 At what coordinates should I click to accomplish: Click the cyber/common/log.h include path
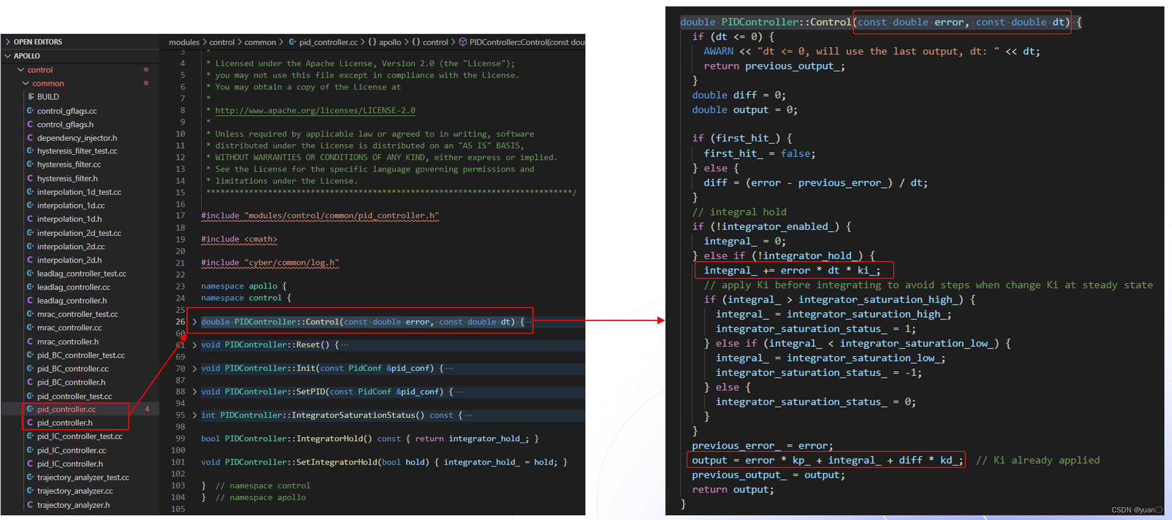292,263
